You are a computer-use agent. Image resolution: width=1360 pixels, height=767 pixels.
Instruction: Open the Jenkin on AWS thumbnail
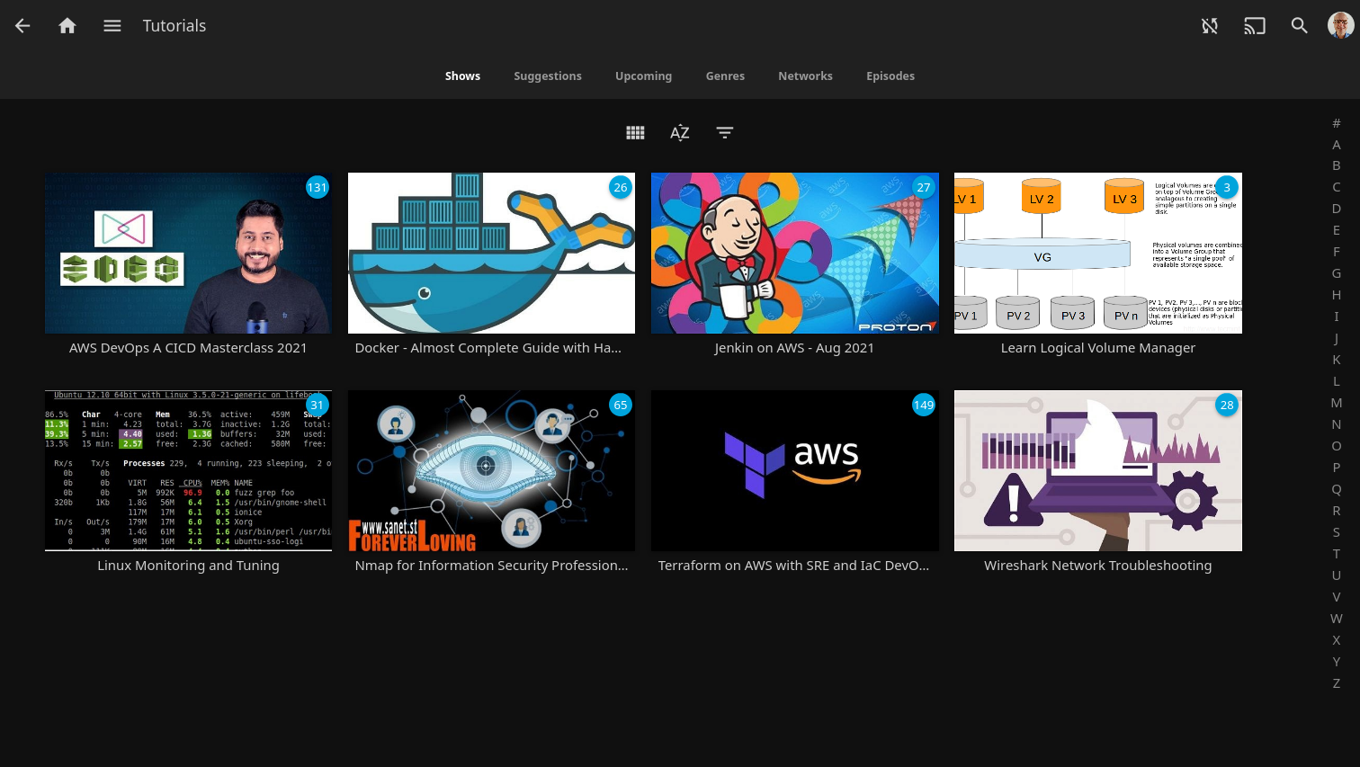coord(795,254)
